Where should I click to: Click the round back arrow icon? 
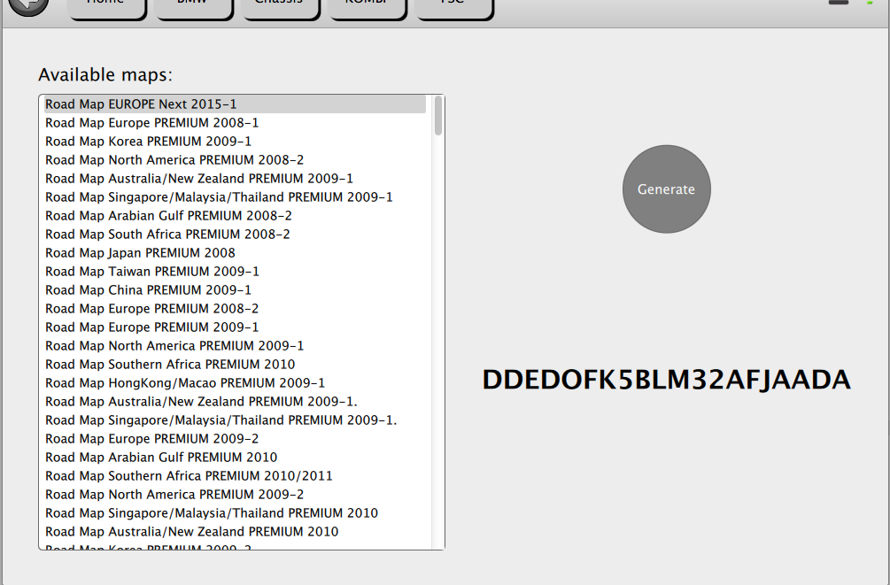click(27, 4)
